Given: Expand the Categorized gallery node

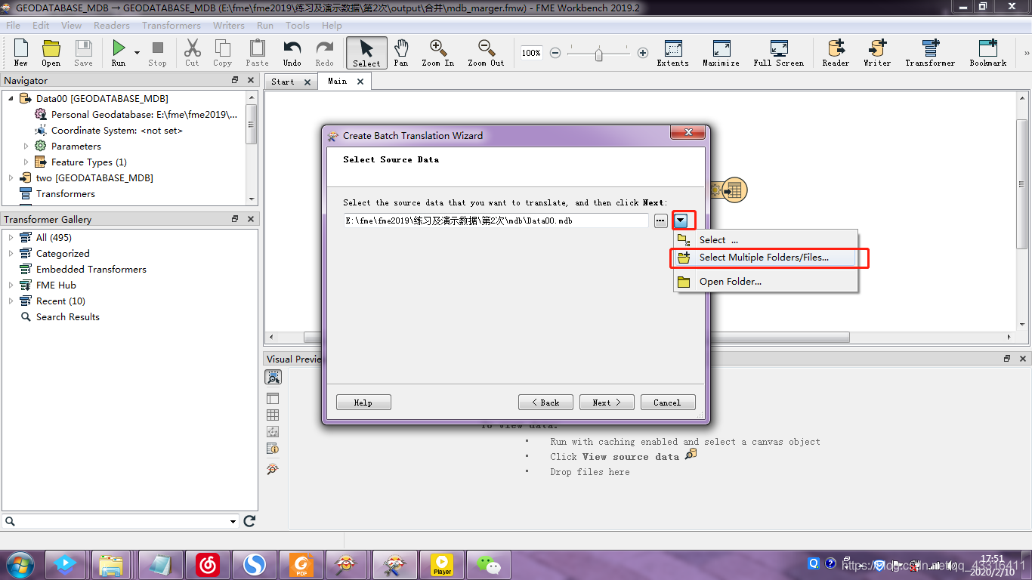Looking at the screenshot, I should pos(11,253).
